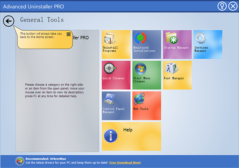Click the blue Help info icon
Screen dimensions: 239x168
[111, 136]
